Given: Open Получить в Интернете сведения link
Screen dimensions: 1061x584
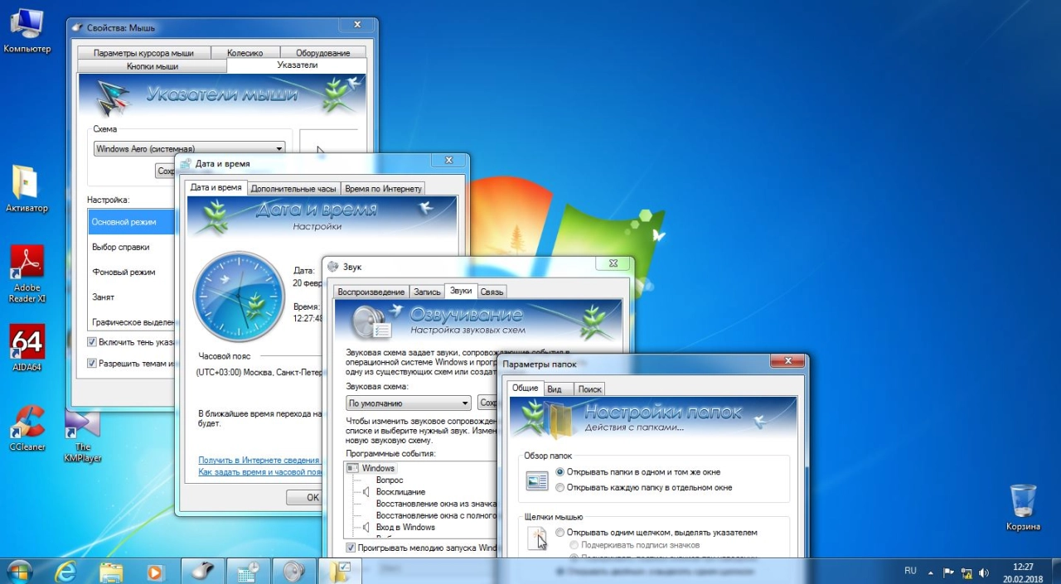Looking at the screenshot, I should [x=259, y=460].
